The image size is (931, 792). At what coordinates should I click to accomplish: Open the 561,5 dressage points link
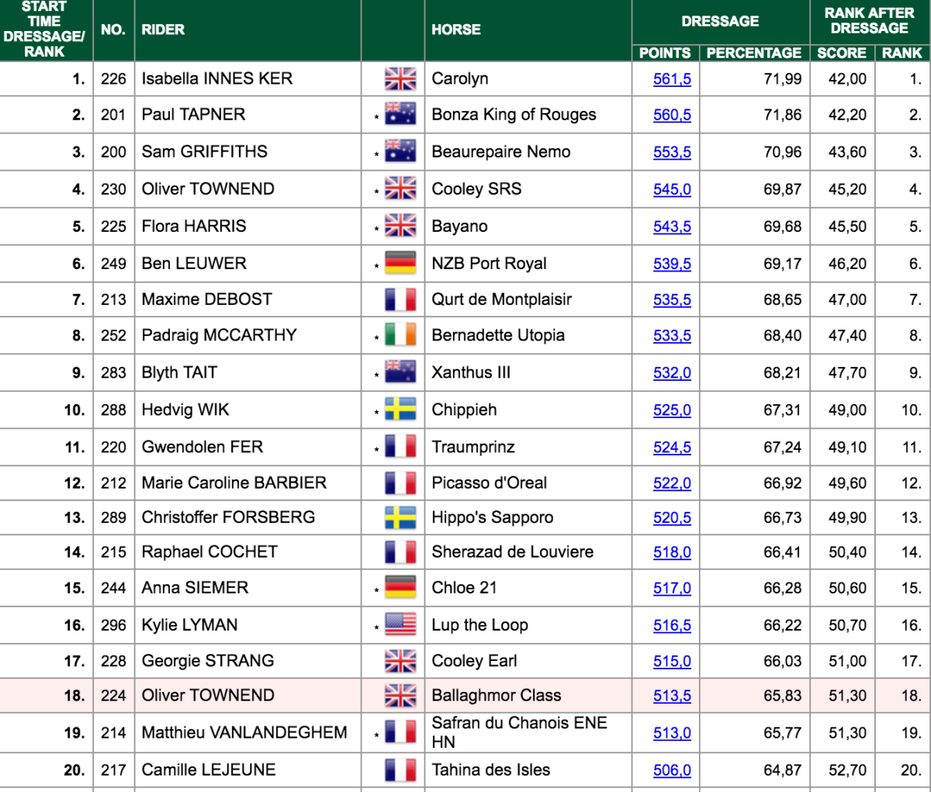pos(672,79)
